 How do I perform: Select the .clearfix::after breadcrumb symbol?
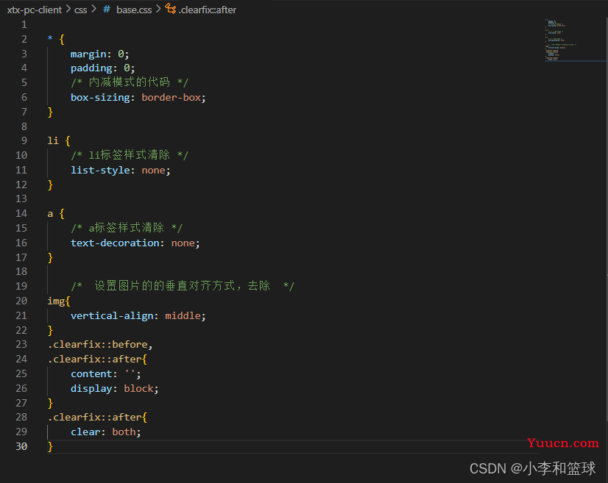click(x=208, y=10)
